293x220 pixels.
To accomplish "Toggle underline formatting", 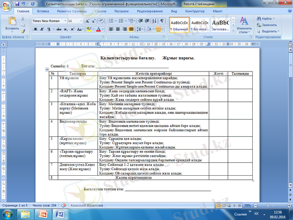I will (48, 29).
